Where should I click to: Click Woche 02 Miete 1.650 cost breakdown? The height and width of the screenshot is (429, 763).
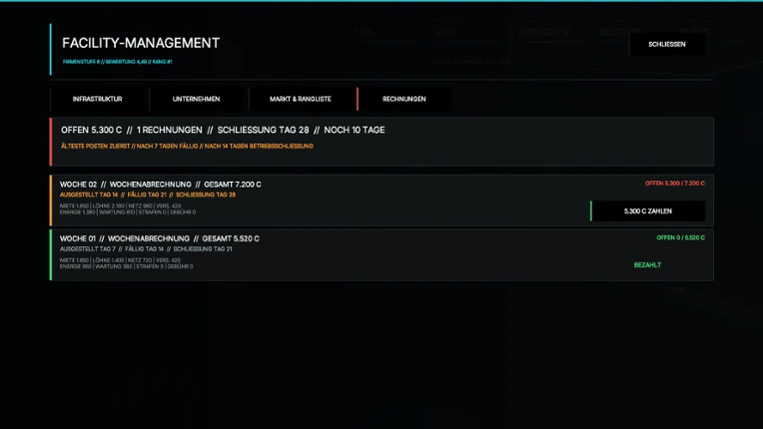[128, 210]
